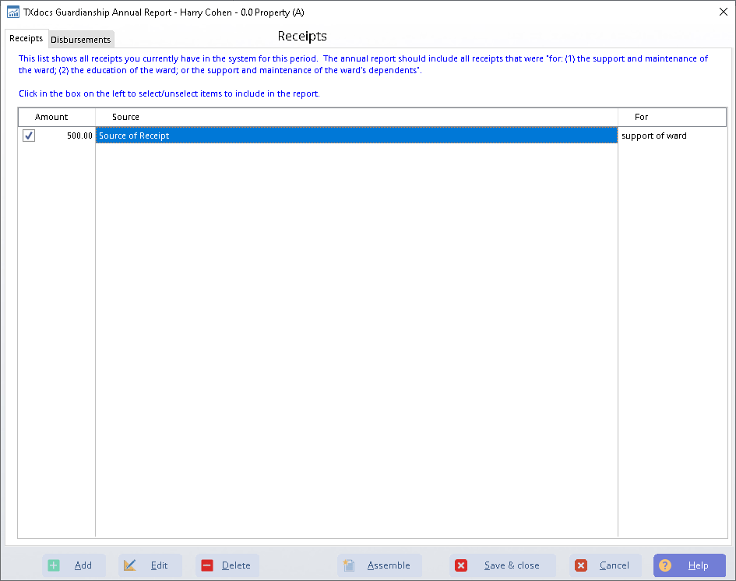Switch to the Disbursements tab

click(81, 40)
